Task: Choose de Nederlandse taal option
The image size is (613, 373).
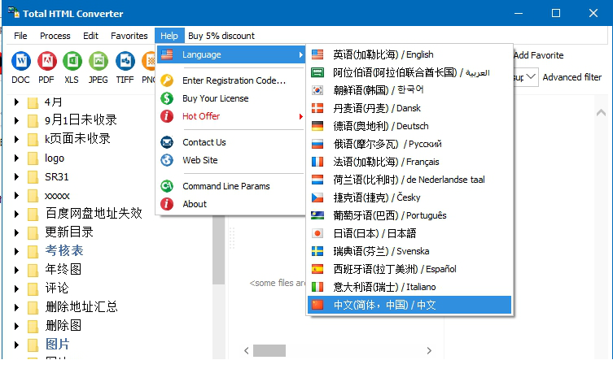Action: pos(409,180)
